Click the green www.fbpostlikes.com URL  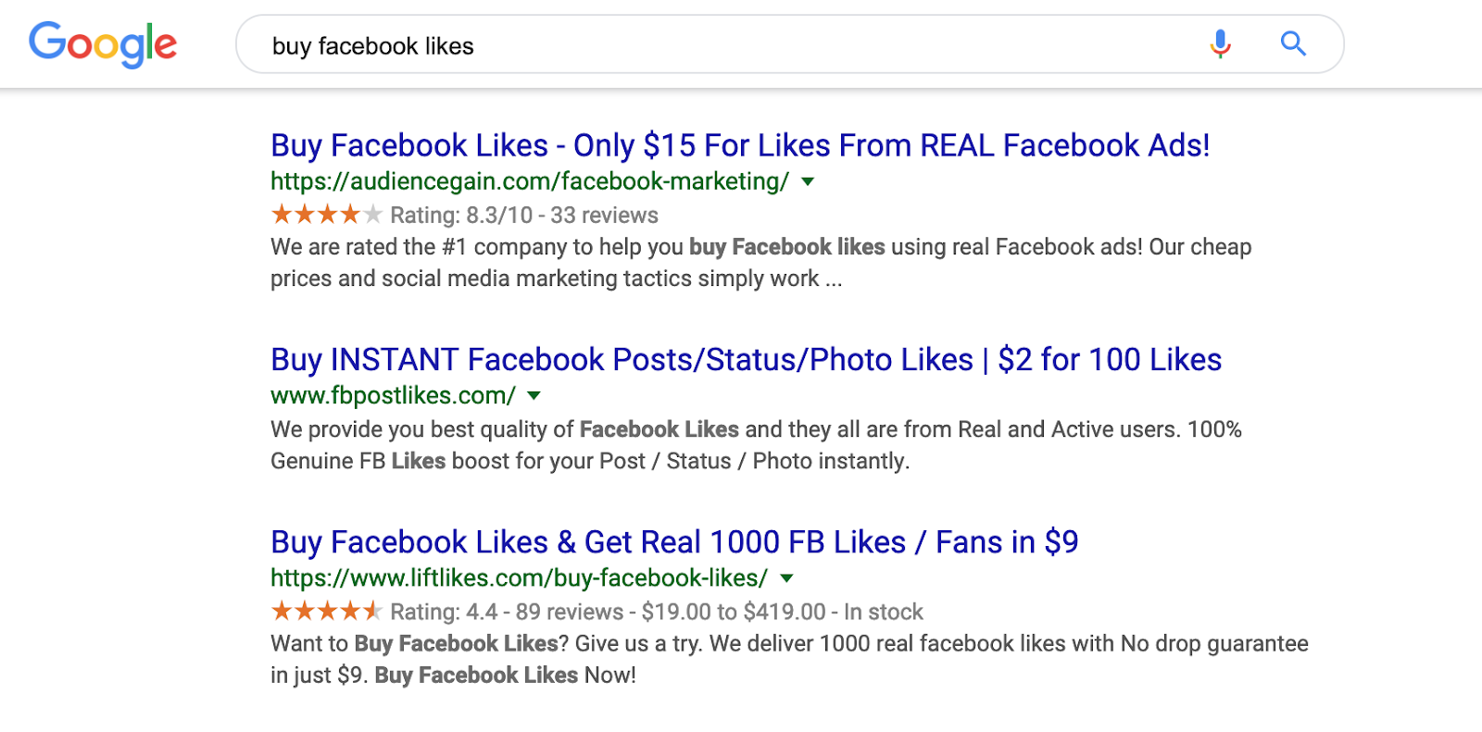[x=391, y=395]
